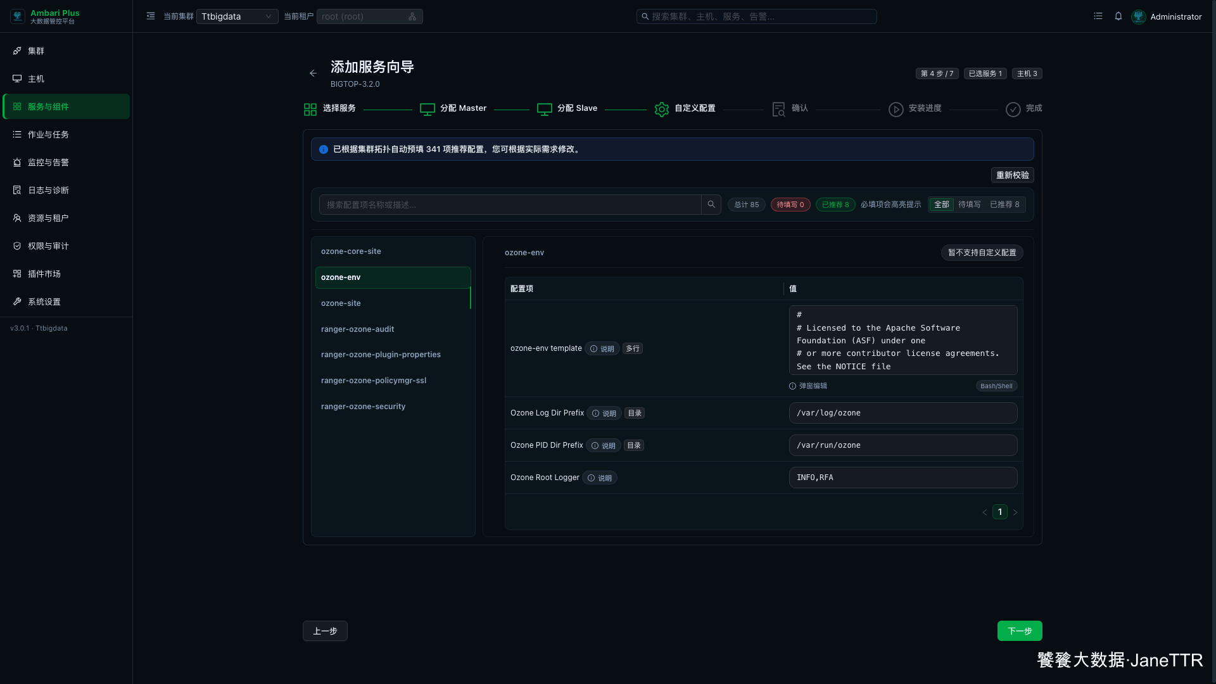Click the 选择服务 step grid icon
The width and height of the screenshot is (1216, 684).
(x=310, y=110)
